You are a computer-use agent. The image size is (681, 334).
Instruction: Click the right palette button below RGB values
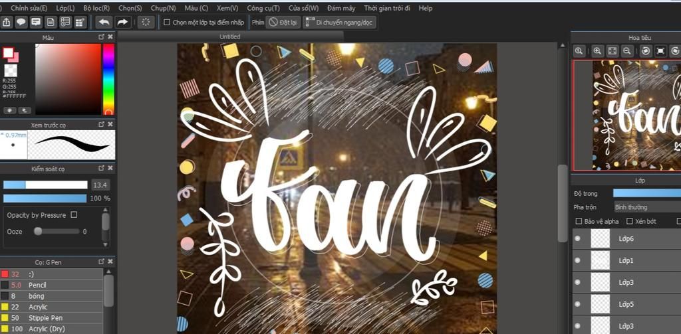click(25, 110)
